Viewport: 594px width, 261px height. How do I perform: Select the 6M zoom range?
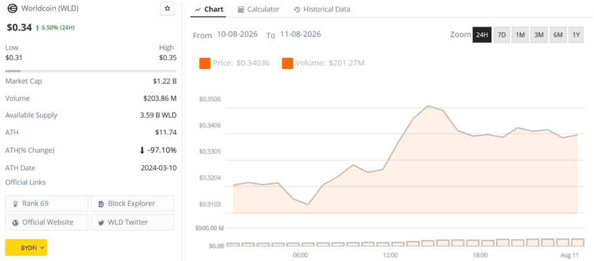pyautogui.click(x=557, y=35)
